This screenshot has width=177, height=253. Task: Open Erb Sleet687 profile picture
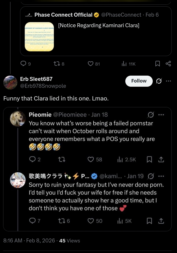10,82
